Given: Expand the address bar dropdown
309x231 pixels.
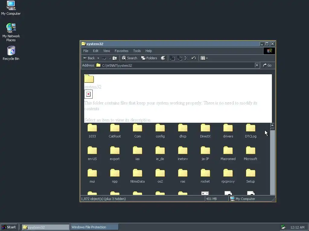Looking at the screenshot, I should click(257, 65).
